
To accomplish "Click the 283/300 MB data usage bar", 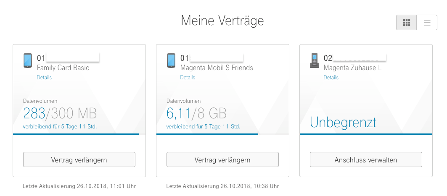I will [x=79, y=134].
